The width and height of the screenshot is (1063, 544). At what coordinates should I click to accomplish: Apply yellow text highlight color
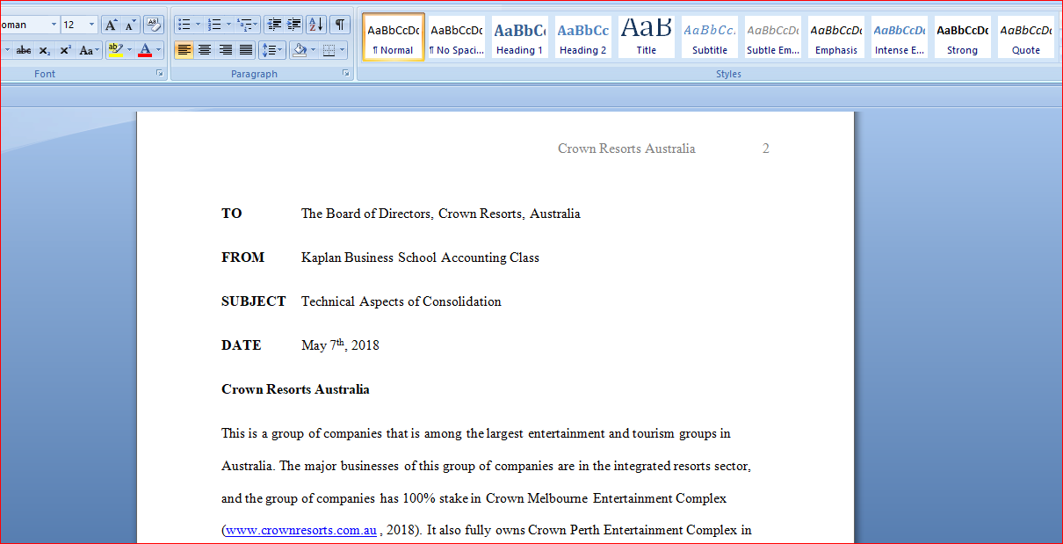pyautogui.click(x=115, y=50)
